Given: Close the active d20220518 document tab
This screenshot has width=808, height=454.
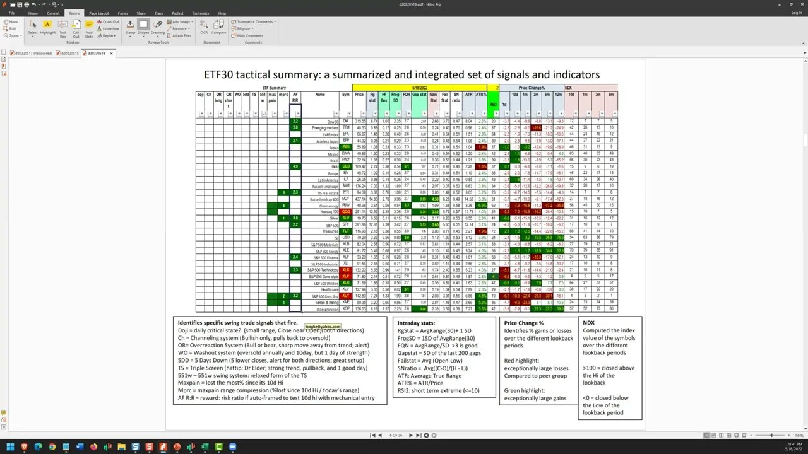Looking at the screenshot, I should pos(112,53).
